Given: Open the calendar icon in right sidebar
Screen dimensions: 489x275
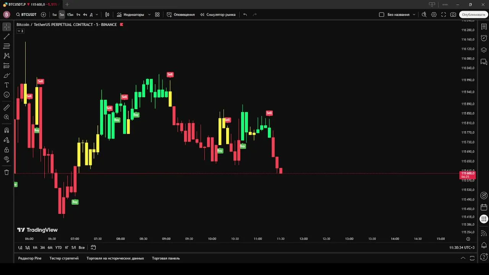Looking at the screenshot, I should coord(484,207).
